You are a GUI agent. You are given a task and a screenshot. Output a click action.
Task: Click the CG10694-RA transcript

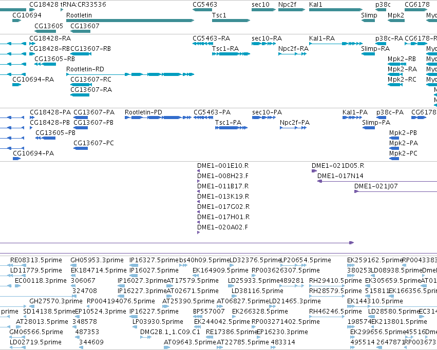coord(17,85)
